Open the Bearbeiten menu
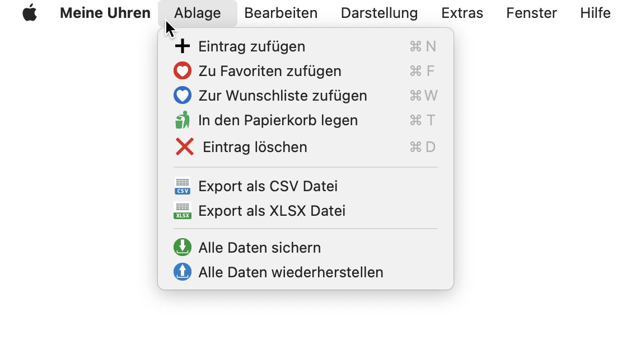Viewport: 631px width, 341px height. click(281, 13)
